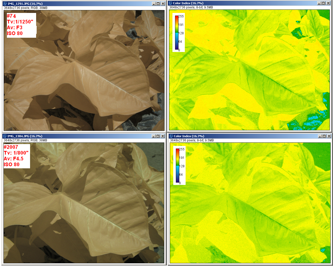This screenshot has width=333, height=267.
Task: Close the top Color Index window
Action: coord(328,3)
